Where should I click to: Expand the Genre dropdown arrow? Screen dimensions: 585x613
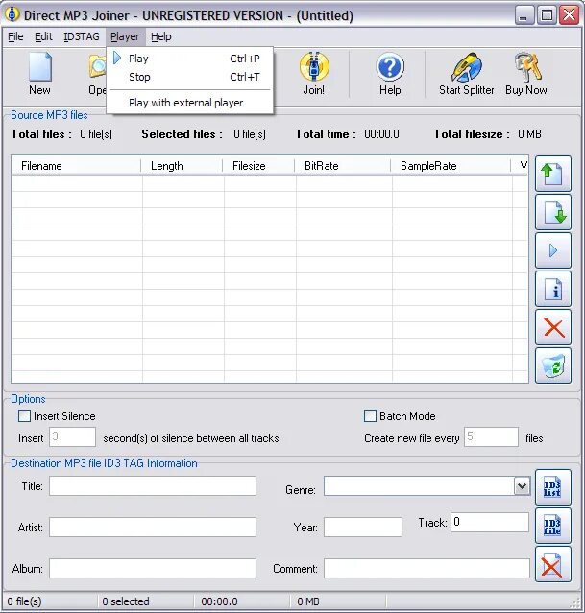pos(522,486)
